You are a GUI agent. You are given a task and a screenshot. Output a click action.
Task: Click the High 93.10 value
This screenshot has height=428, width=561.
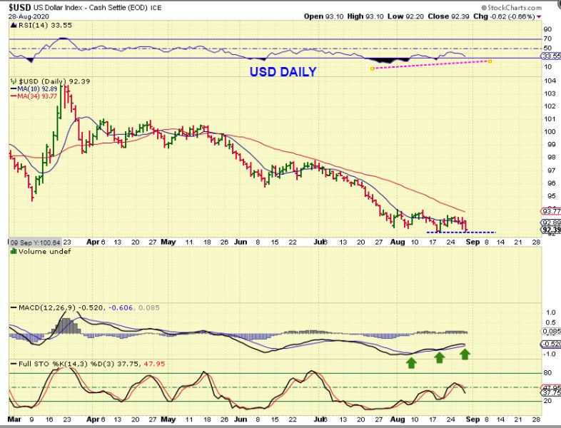pos(365,16)
